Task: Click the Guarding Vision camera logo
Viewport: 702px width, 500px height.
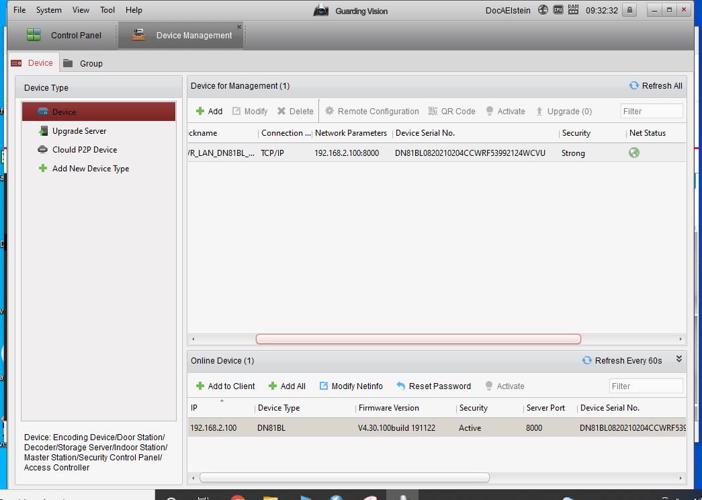Action: (321, 10)
